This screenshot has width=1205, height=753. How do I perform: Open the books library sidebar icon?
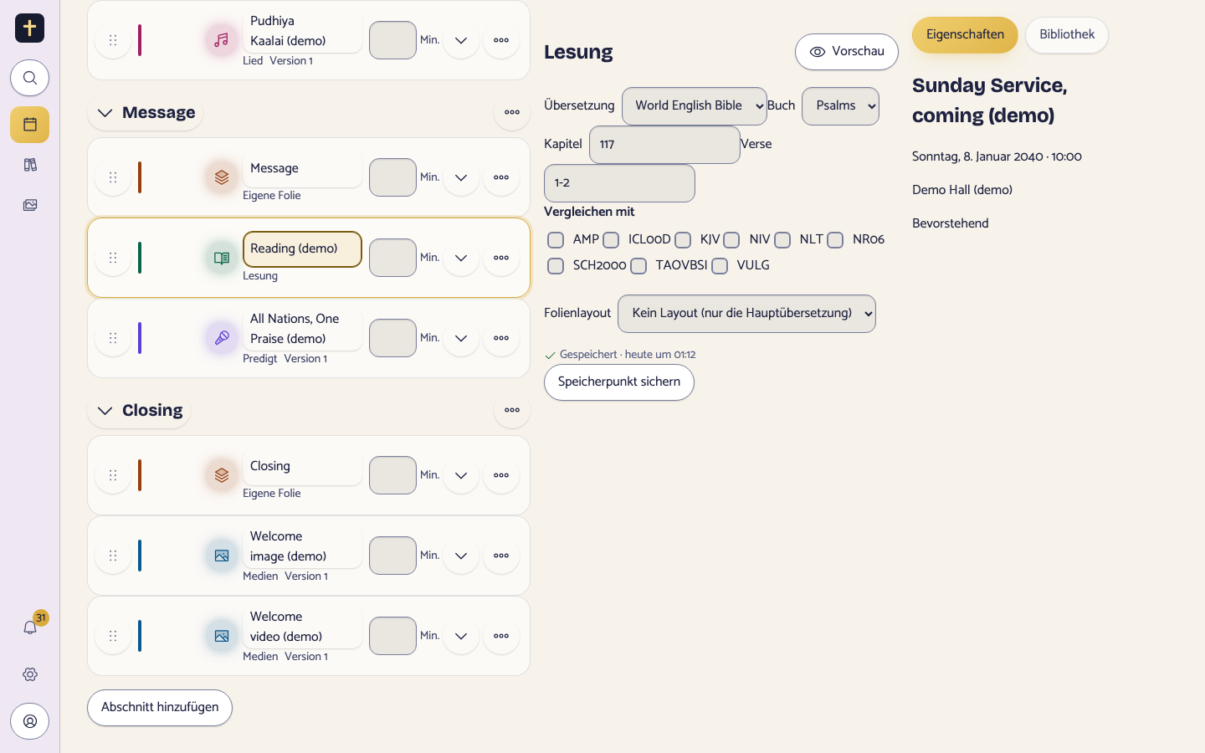29,165
